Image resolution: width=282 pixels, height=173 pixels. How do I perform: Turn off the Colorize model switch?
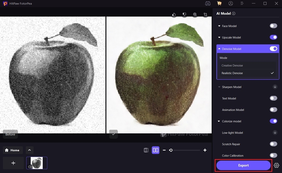pyautogui.click(x=274, y=121)
